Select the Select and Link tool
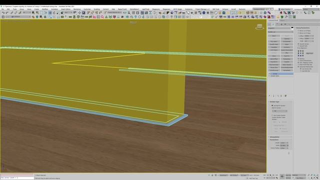Screen dimensions: 320x180 point(12,13)
